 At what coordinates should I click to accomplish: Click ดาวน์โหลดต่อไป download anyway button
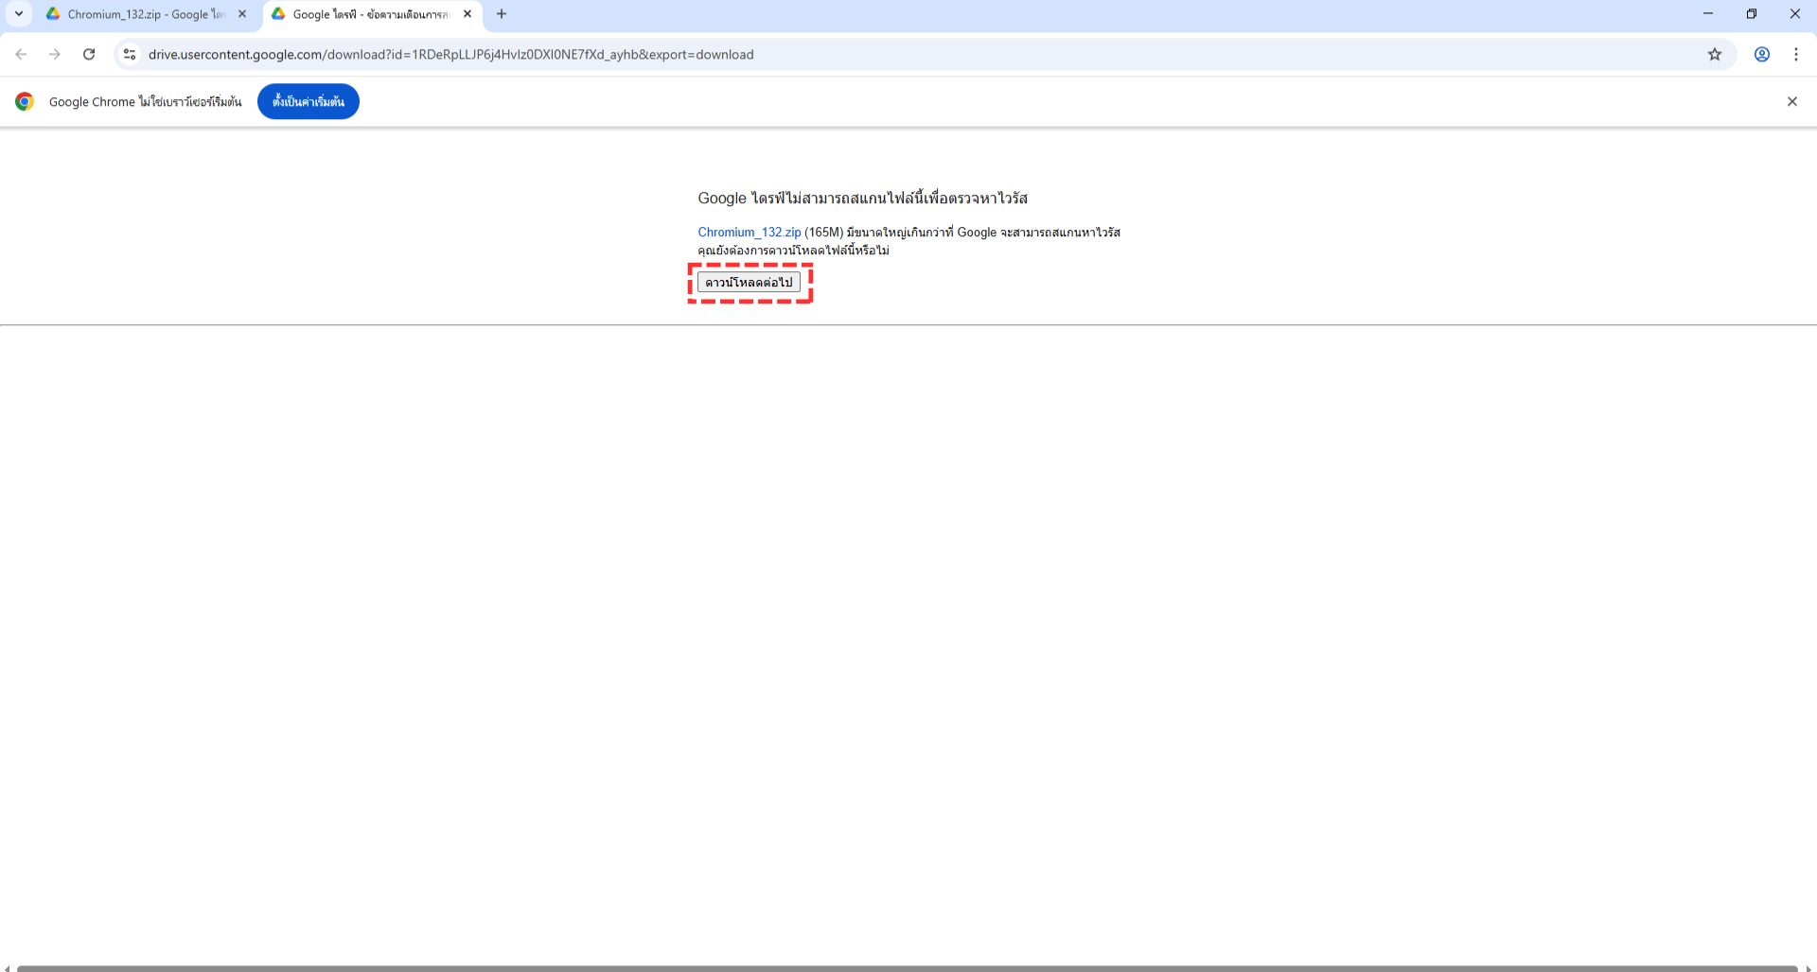(750, 283)
